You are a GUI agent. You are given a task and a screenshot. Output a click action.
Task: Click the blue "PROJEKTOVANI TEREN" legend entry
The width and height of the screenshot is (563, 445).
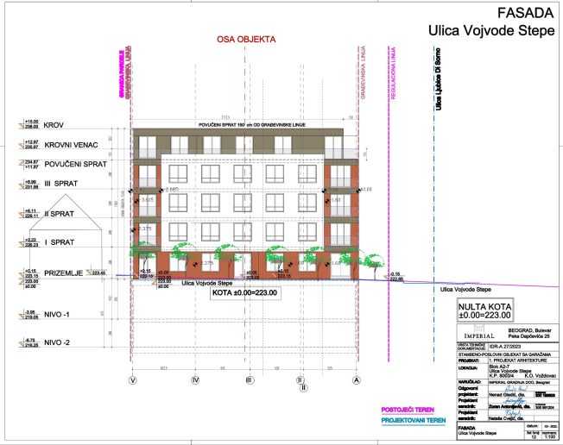point(414,420)
